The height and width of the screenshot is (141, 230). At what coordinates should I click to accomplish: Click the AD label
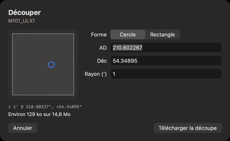pyautogui.click(x=103, y=48)
